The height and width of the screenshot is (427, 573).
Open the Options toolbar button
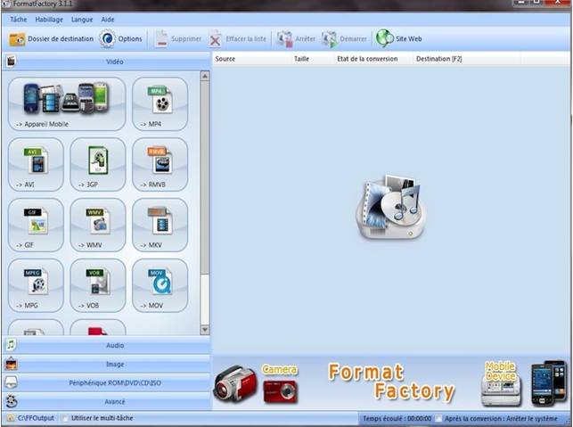(120, 39)
